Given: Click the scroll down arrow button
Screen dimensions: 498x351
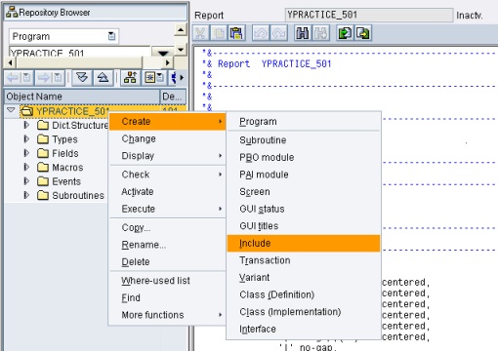Looking at the screenshot, I should (180, 50).
